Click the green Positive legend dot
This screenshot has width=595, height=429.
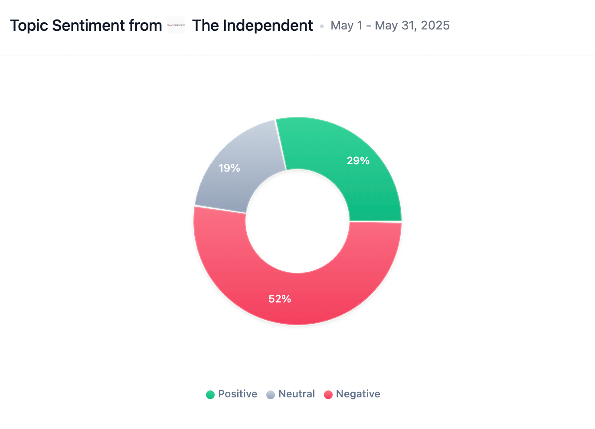click(210, 394)
